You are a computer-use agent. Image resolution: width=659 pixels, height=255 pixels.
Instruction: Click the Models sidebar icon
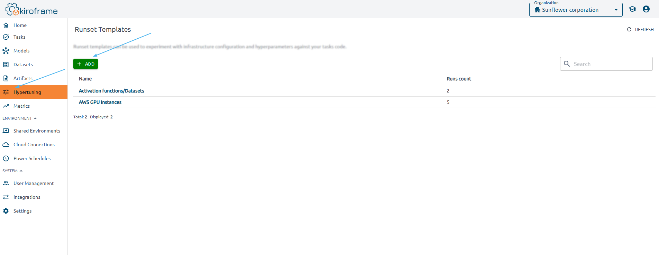[6, 51]
